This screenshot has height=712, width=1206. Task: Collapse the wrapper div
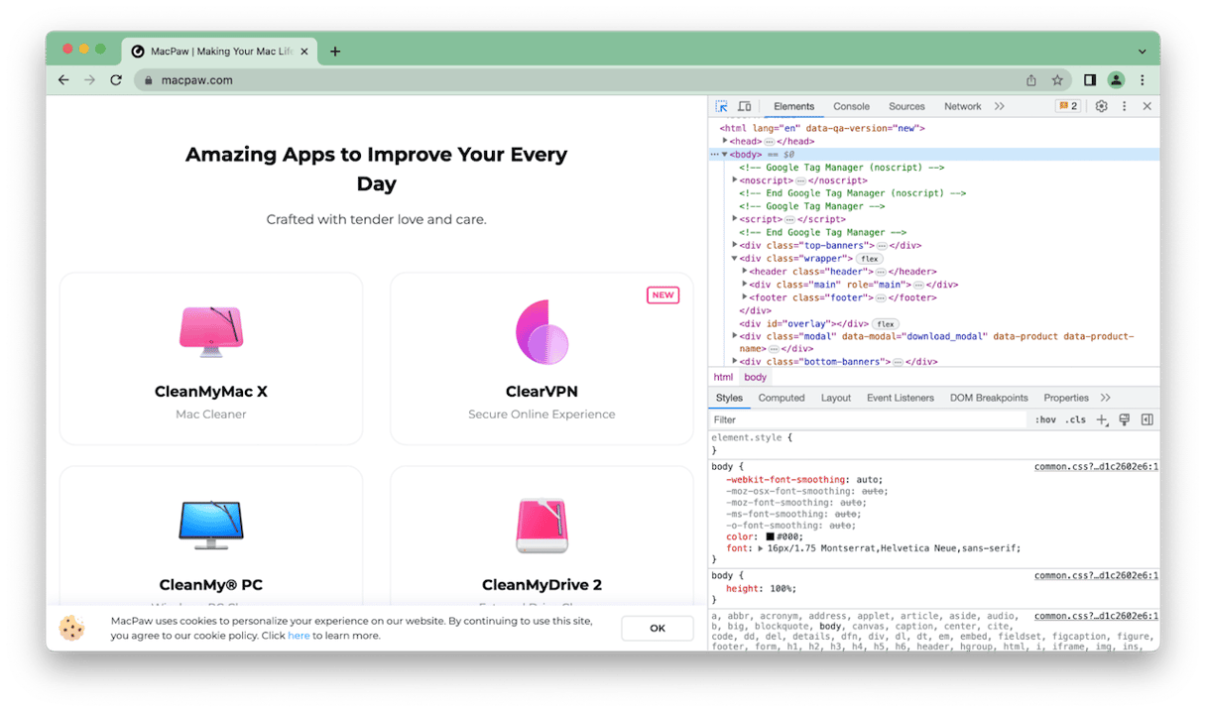click(x=735, y=259)
